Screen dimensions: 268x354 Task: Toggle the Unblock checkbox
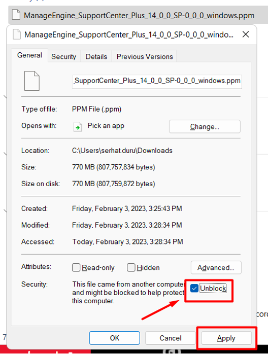(194, 288)
